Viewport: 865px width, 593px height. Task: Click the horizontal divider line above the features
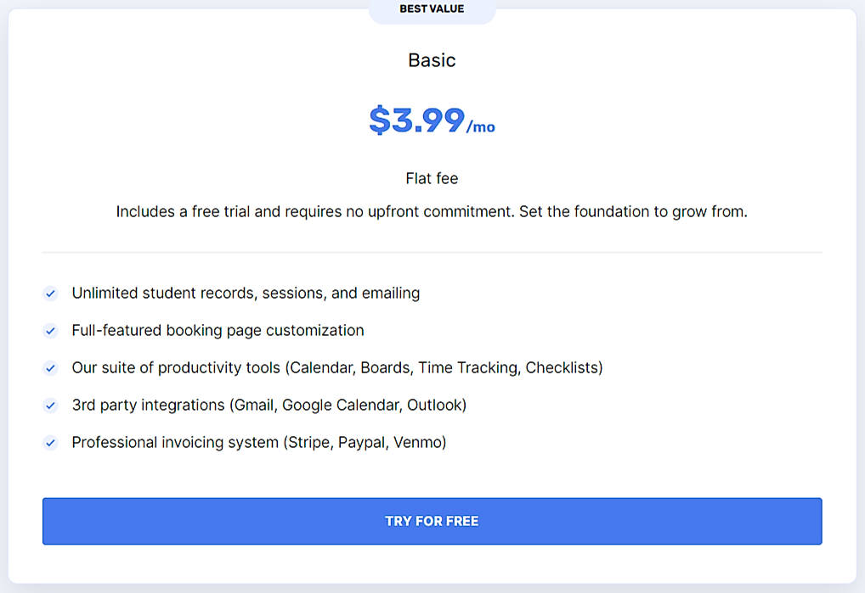point(432,252)
